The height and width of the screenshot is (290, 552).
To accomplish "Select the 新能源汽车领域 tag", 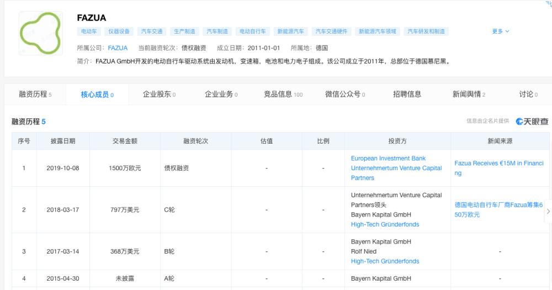I will coord(378,31).
